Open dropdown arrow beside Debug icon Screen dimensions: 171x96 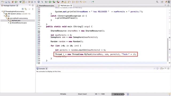48,2
